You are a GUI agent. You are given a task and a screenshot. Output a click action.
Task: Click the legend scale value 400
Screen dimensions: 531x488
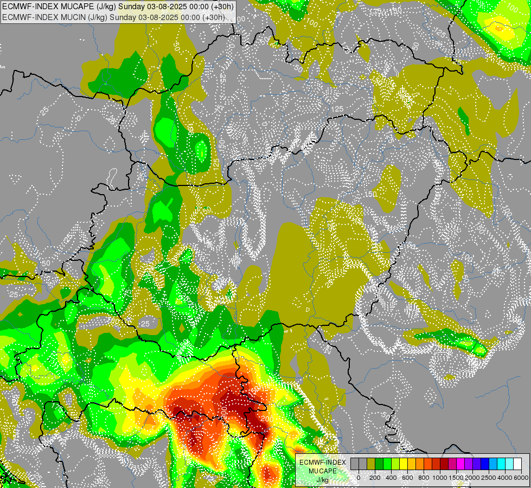point(391,478)
